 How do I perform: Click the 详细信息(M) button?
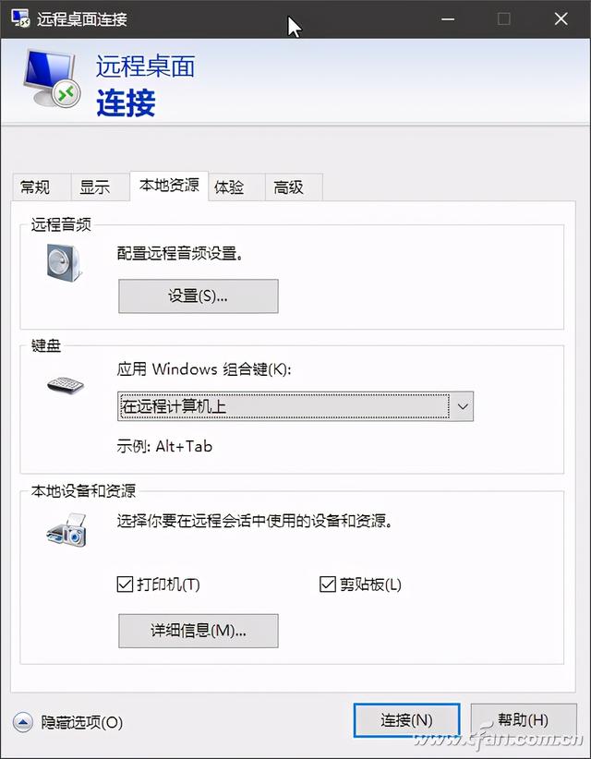click(198, 631)
